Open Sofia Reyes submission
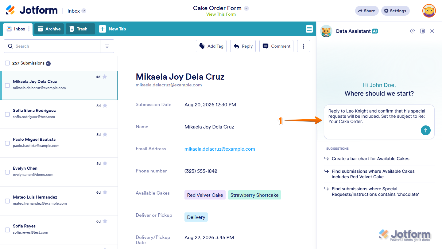This screenshot has height=249, width=442. [x=59, y=230]
